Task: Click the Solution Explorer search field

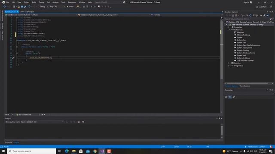Action: pos(247,19)
